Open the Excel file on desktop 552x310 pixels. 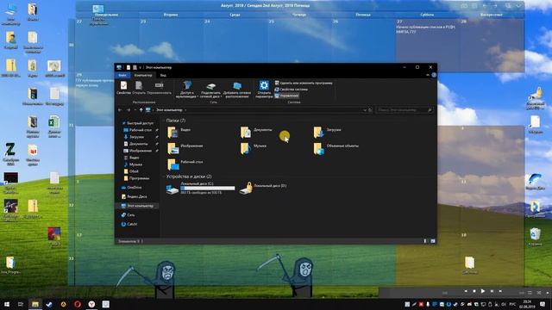click(53, 126)
